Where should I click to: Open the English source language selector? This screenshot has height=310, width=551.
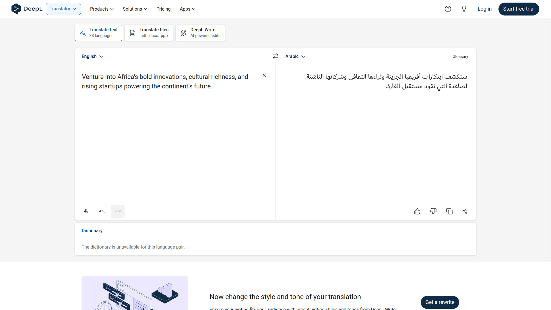92,57
